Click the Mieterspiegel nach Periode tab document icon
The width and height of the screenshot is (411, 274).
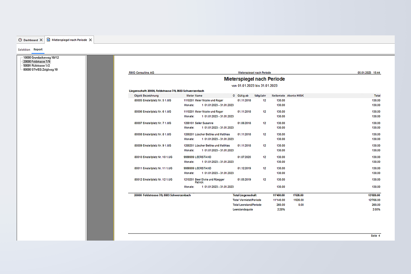(48, 40)
